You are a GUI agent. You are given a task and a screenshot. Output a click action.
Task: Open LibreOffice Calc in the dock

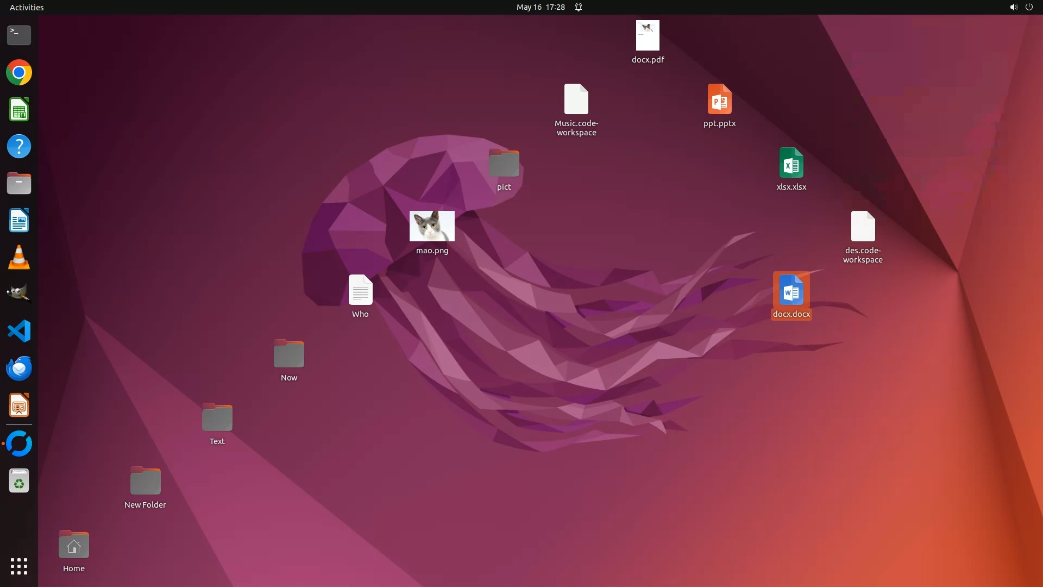[x=19, y=110]
